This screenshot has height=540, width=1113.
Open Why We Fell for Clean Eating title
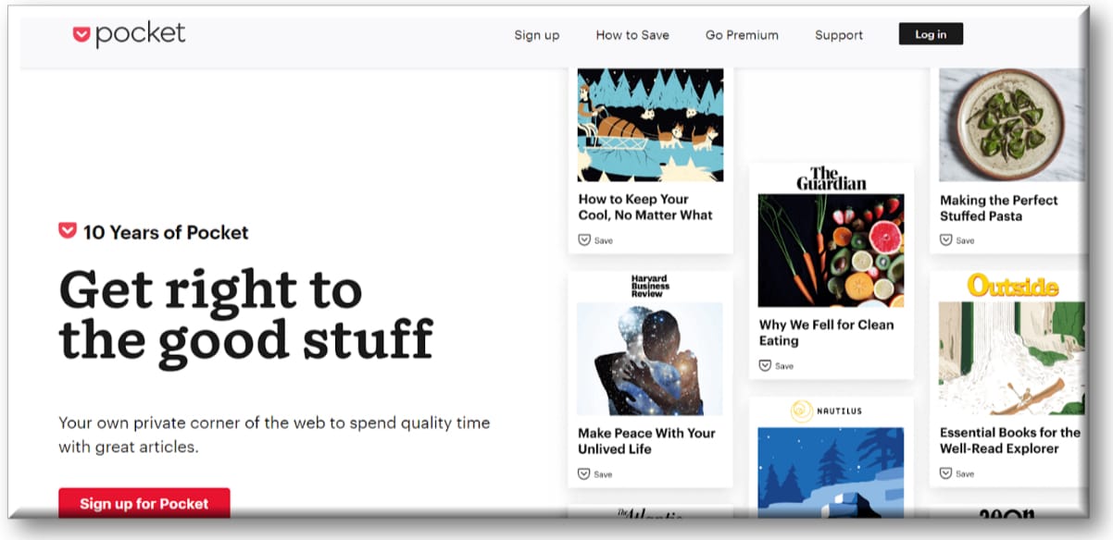[x=826, y=333]
